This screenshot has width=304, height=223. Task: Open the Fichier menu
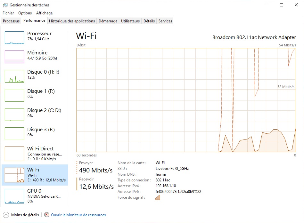(8, 13)
